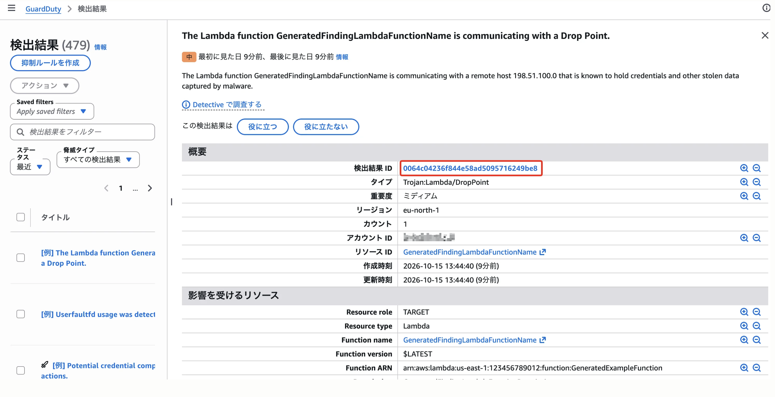Click 情報 link next to 検出結果 heading
Screen dimensions: 775x397
click(101, 47)
